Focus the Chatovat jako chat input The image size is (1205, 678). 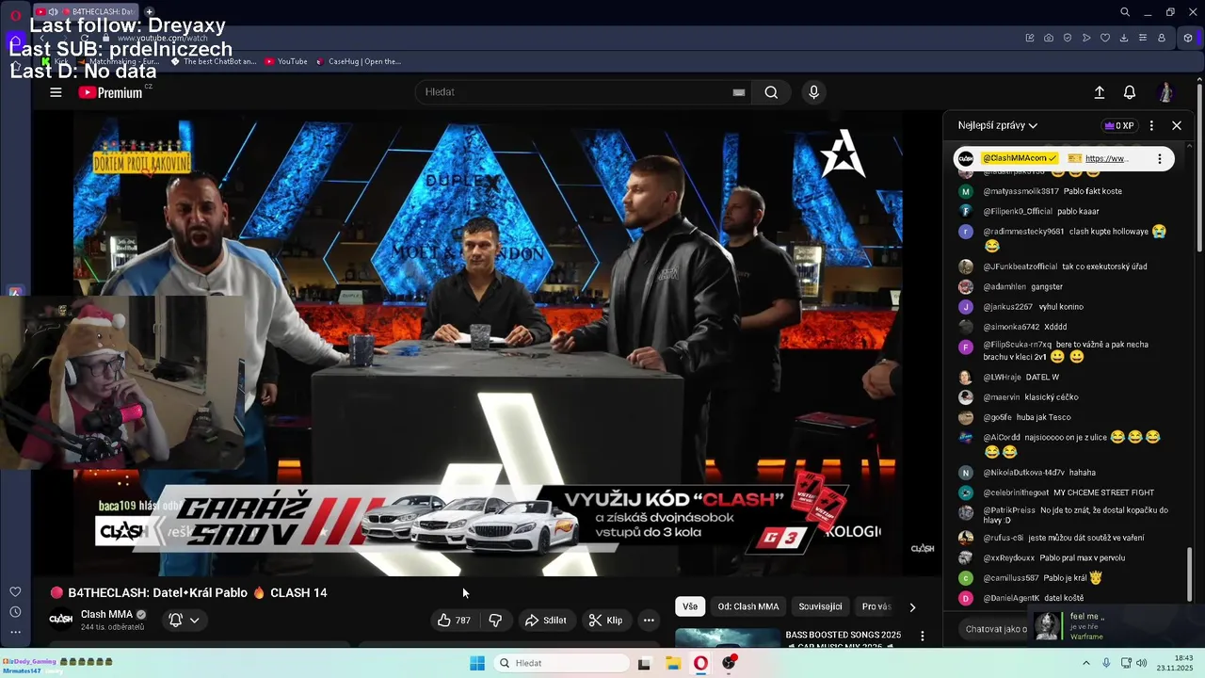pyautogui.click(x=997, y=629)
